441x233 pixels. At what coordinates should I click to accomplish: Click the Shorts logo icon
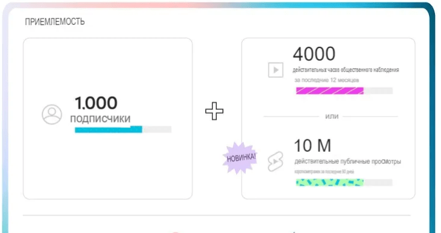click(x=275, y=162)
